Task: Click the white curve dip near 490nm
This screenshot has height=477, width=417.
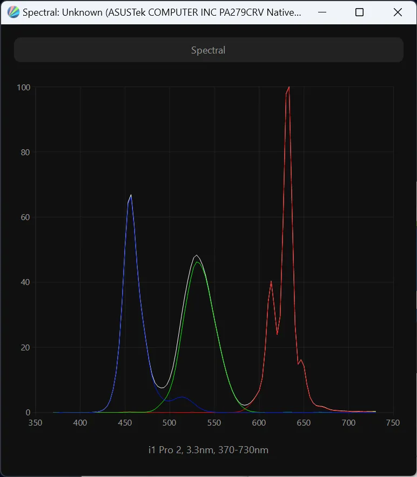Action: pos(162,387)
